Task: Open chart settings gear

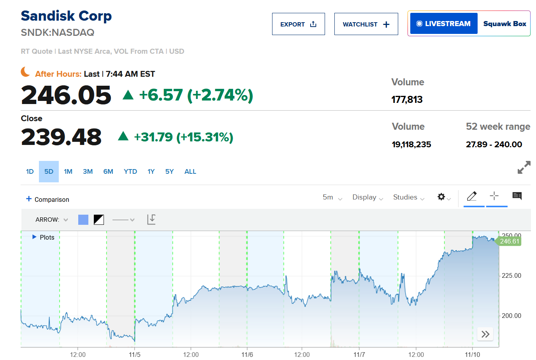Action: [441, 197]
